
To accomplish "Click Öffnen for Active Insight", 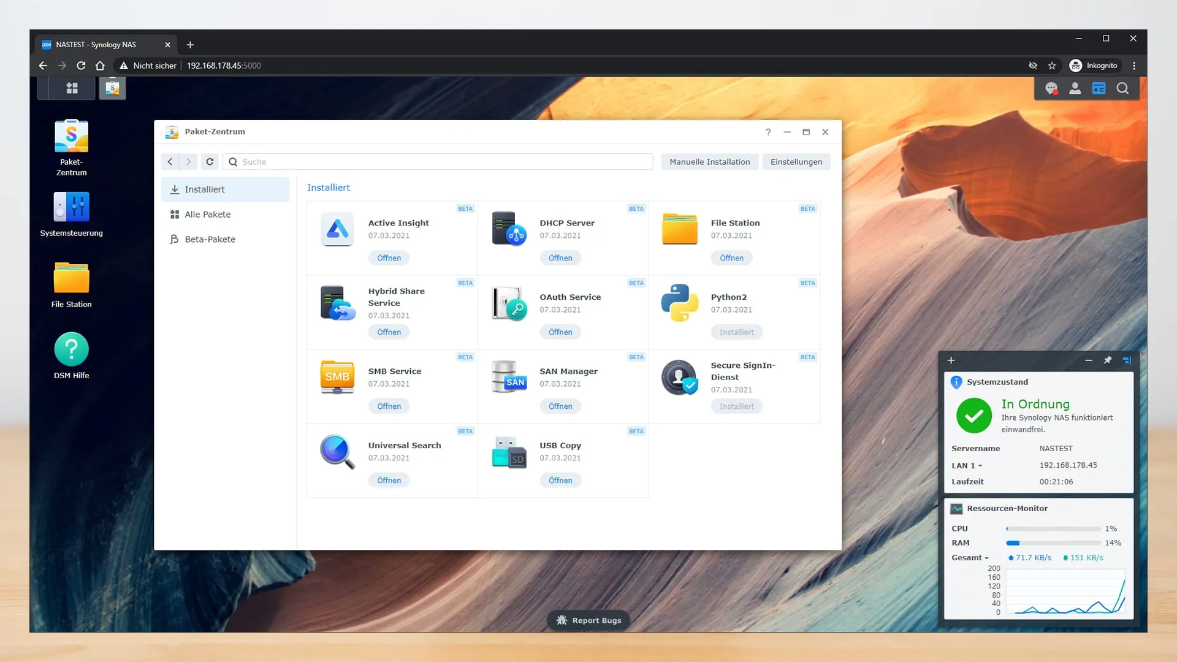I will (x=389, y=258).
